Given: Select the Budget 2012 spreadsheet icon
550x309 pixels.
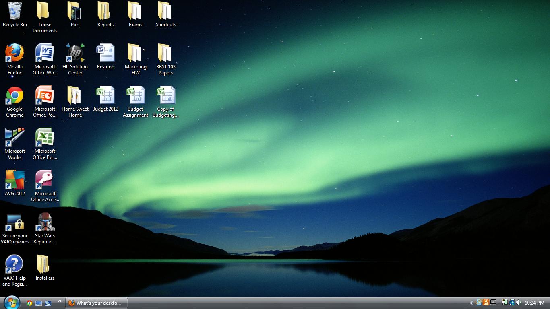Looking at the screenshot, I should pos(105,99).
